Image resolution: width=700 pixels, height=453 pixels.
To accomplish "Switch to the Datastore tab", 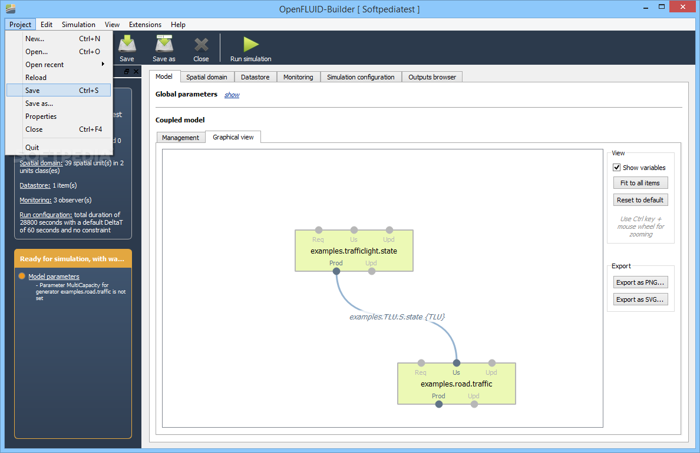I will click(x=255, y=77).
